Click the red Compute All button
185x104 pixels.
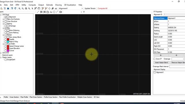tap(103, 8)
